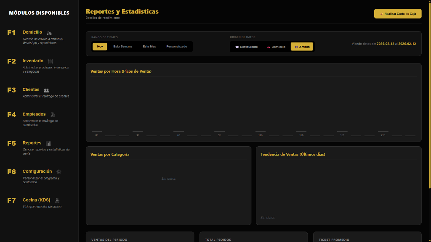Open the F2 Inventario module
The width and height of the screenshot is (431, 242).
pyautogui.click(x=33, y=61)
